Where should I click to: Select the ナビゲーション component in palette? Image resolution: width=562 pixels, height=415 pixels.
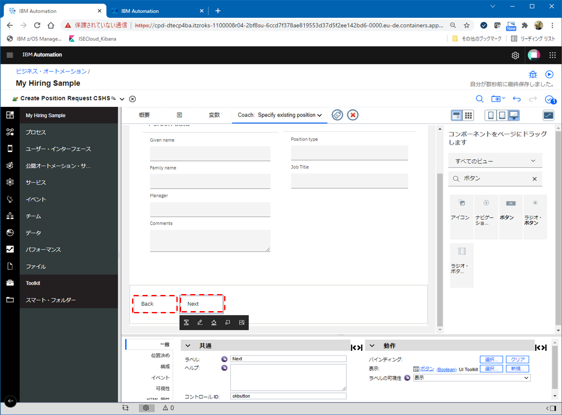click(486, 217)
